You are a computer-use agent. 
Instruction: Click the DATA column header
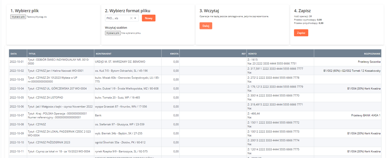pos(14,54)
